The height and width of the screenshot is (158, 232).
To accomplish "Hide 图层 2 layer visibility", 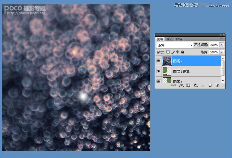I will pos(158,61).
